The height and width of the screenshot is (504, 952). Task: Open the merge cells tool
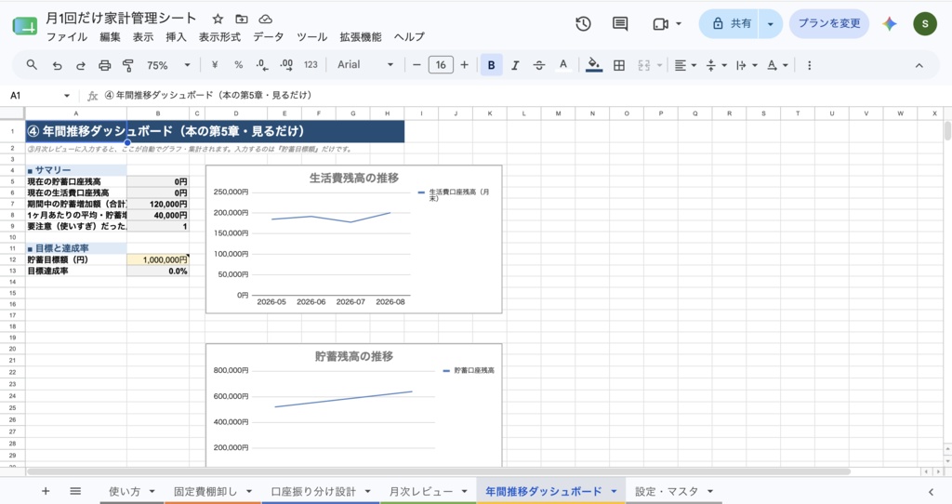click(644, 65)
